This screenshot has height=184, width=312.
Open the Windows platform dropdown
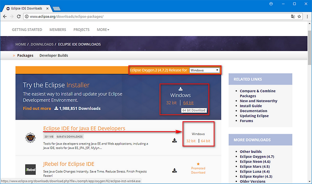click(204, 70)
